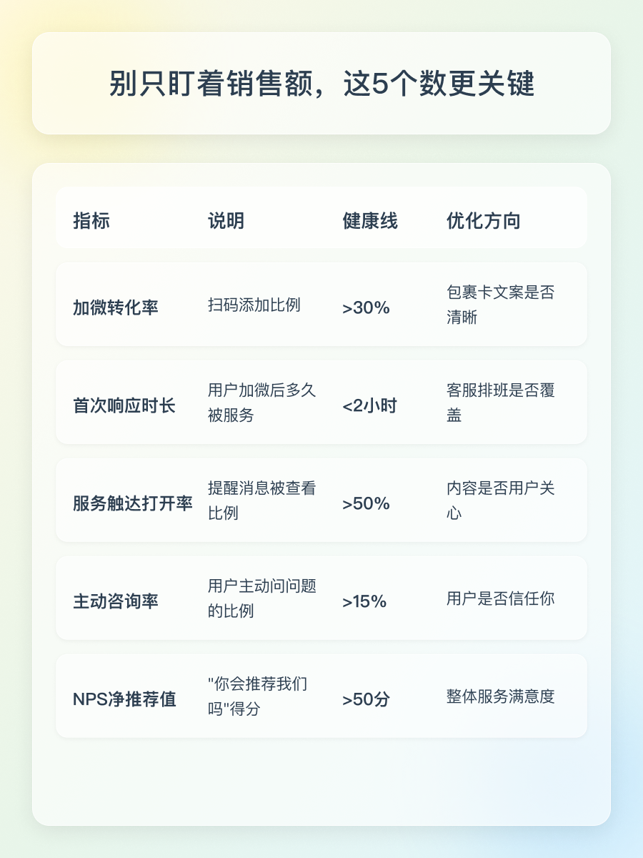643x858 pixels.
Task: Select the 提醒消息被查看比例 description
Action: [x=261, y=500]
